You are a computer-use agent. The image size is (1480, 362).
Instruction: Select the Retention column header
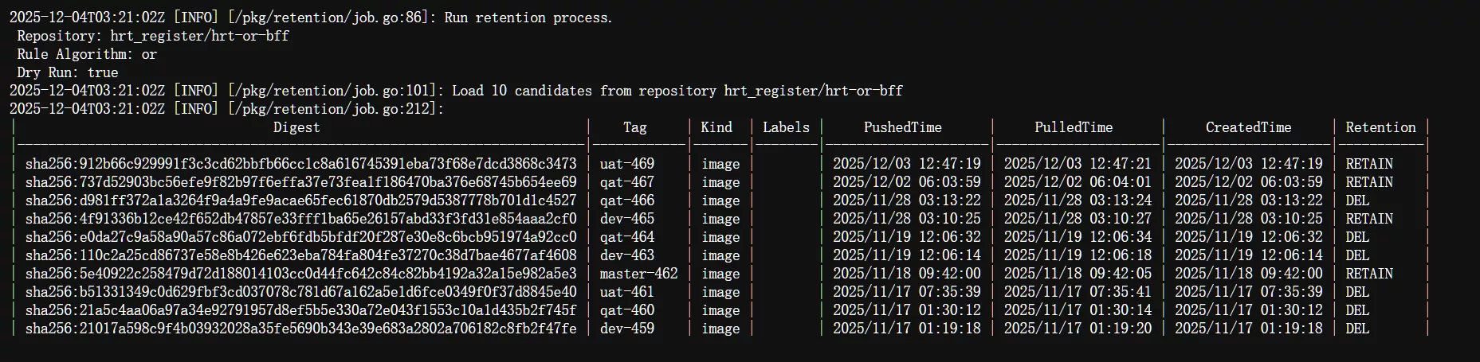pyautogui.click(x=1380, y=127)
